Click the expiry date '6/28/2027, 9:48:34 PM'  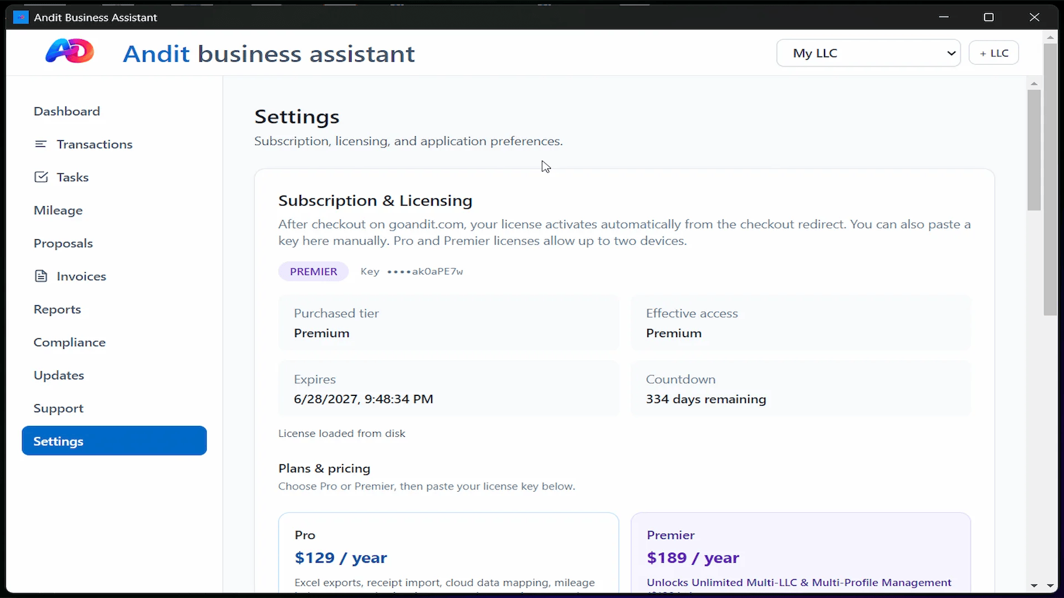tap(364, 399)
